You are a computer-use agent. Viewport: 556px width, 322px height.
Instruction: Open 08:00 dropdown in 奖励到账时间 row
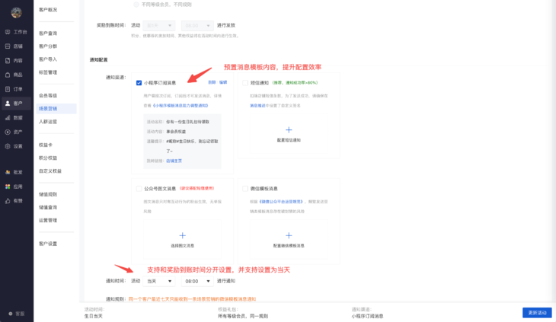coord(197,26)
